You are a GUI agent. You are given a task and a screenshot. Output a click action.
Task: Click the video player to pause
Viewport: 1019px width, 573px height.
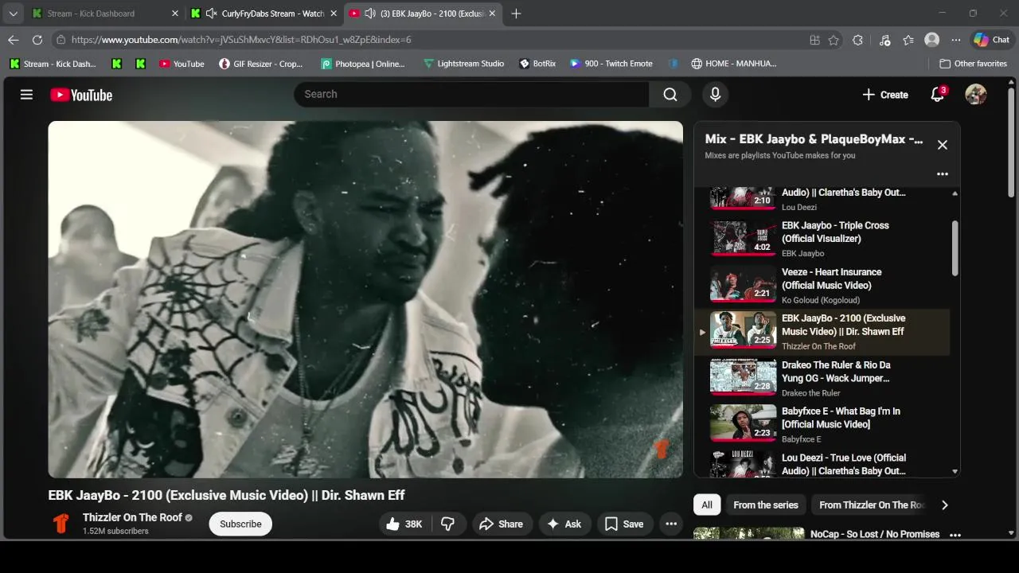tap(365, 299)
